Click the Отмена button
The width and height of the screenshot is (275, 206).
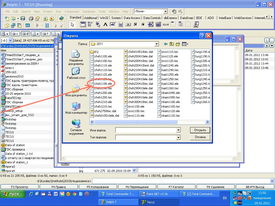click(200, 137)
